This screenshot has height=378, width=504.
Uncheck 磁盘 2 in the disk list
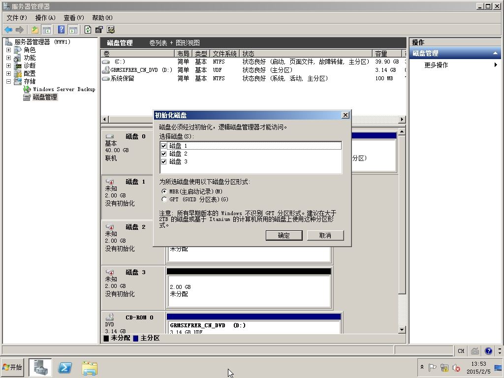coord(163,154)
